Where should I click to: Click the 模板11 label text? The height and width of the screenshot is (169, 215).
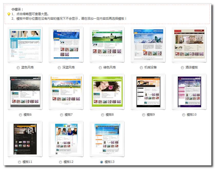(27, 162)
